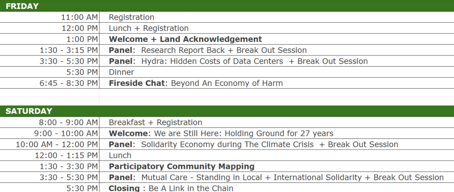Click the Friday Dinner cell
The height and width of the screenshot is (192, 454).
pyautogui.click(x=277, y=72)
